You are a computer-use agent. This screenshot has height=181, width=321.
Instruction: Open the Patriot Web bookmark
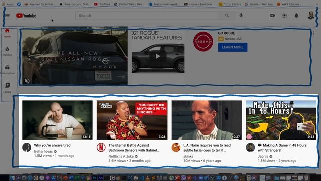(x=129, y=4)
